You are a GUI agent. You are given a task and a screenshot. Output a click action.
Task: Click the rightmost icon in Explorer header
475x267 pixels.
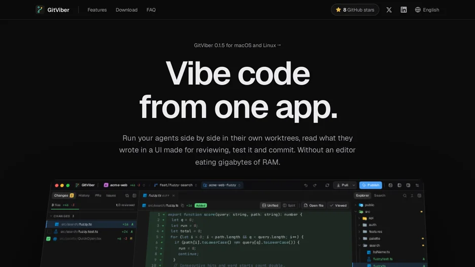coord(419,196)
